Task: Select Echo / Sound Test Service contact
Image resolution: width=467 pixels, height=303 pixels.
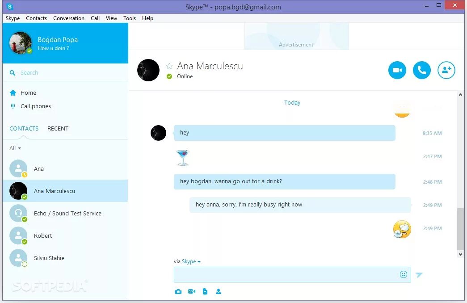Action: point(65,213)
